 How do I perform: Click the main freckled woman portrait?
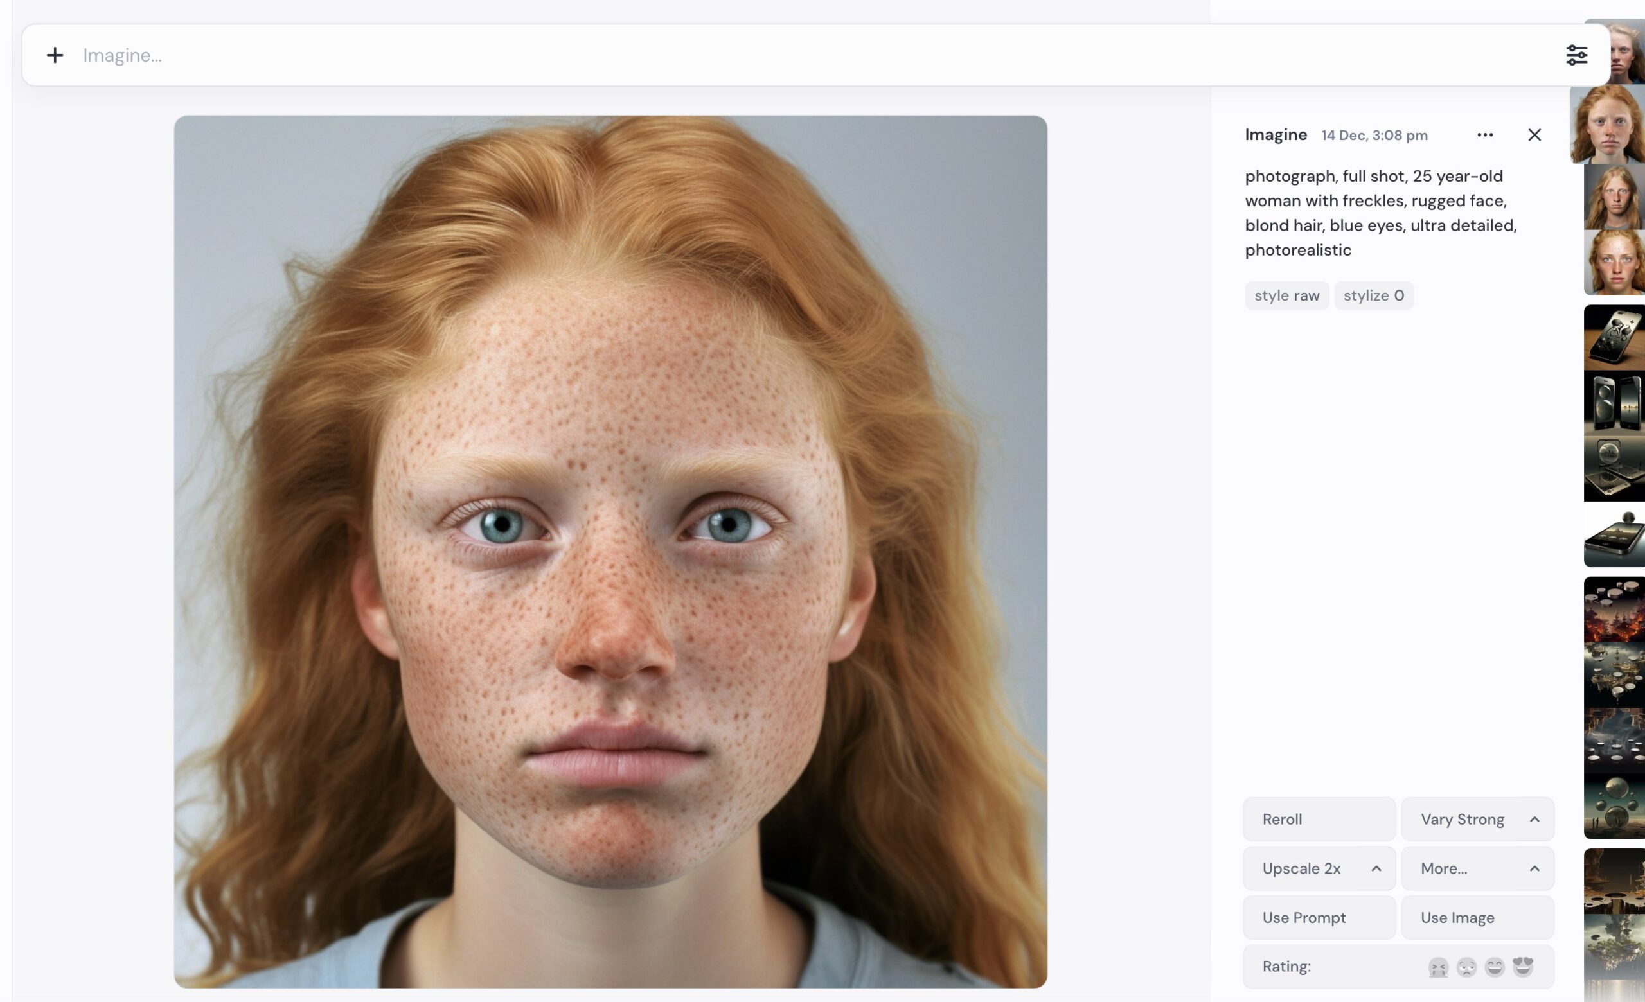coord(610,552)
